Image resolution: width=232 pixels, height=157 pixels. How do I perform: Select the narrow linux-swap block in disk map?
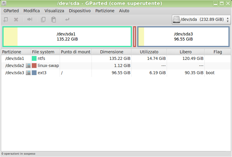click(135, 37)
